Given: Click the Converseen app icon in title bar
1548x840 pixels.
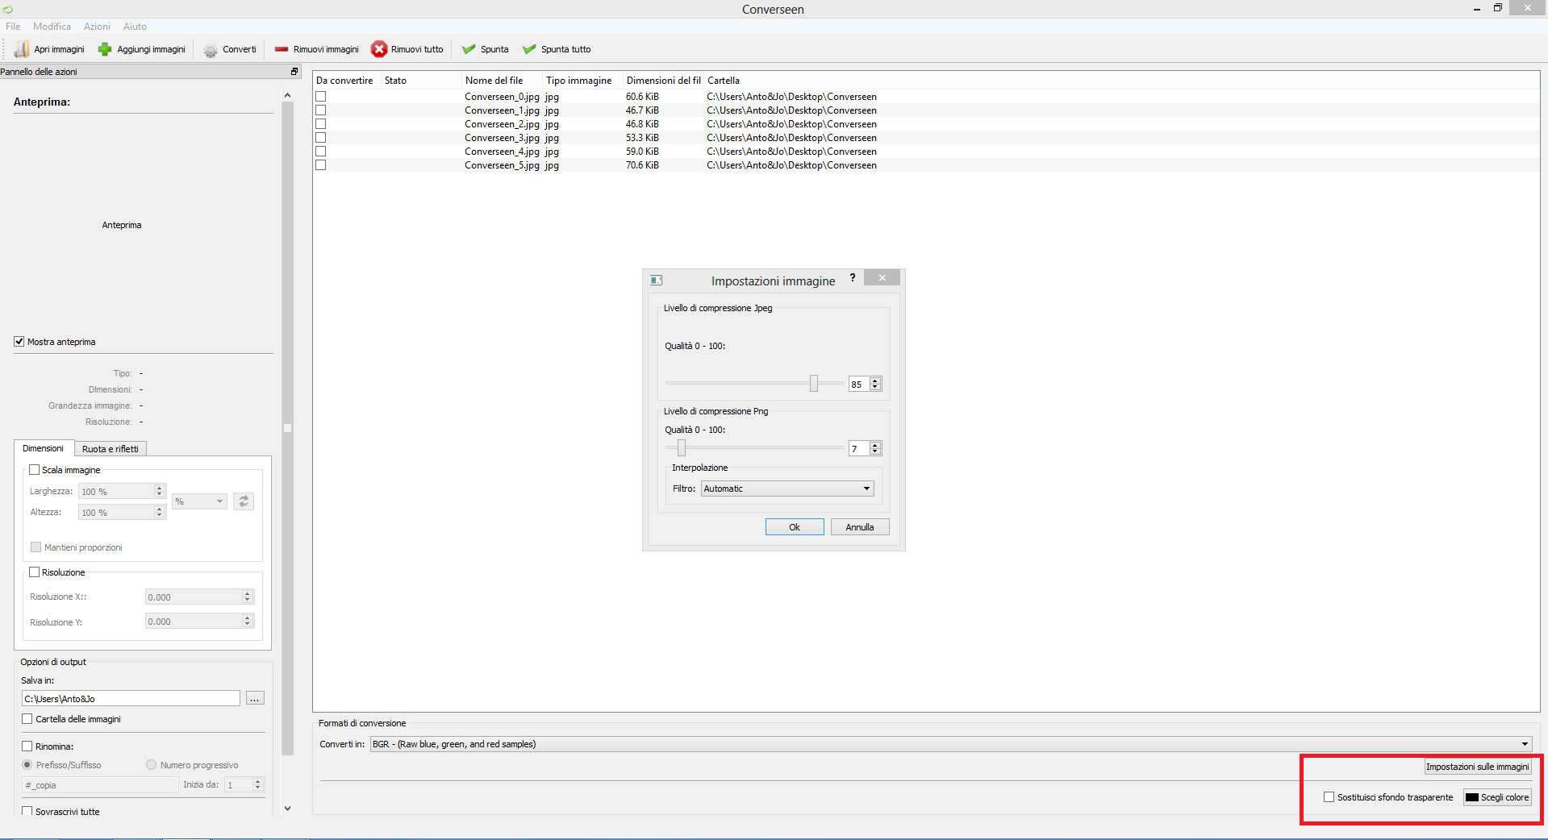Looking at the screenshot, I should pos(8,9).
